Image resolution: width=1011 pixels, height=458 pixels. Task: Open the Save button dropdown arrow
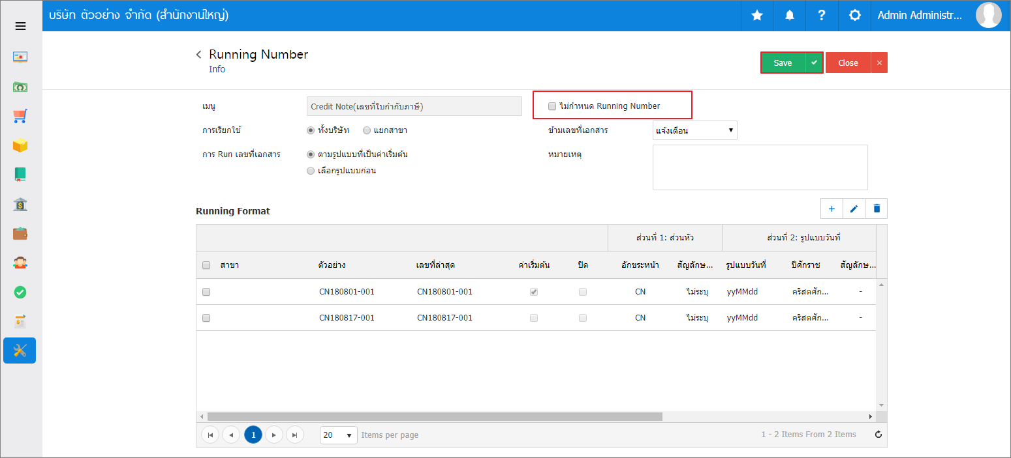pos(814,63)
